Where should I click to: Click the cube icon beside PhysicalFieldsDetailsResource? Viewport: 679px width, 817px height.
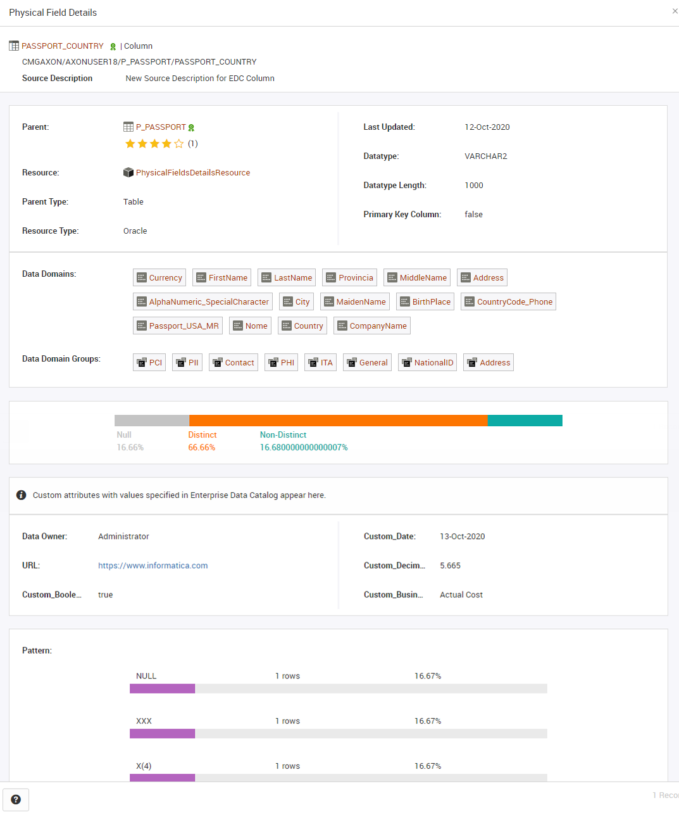(x=128, y=172)
